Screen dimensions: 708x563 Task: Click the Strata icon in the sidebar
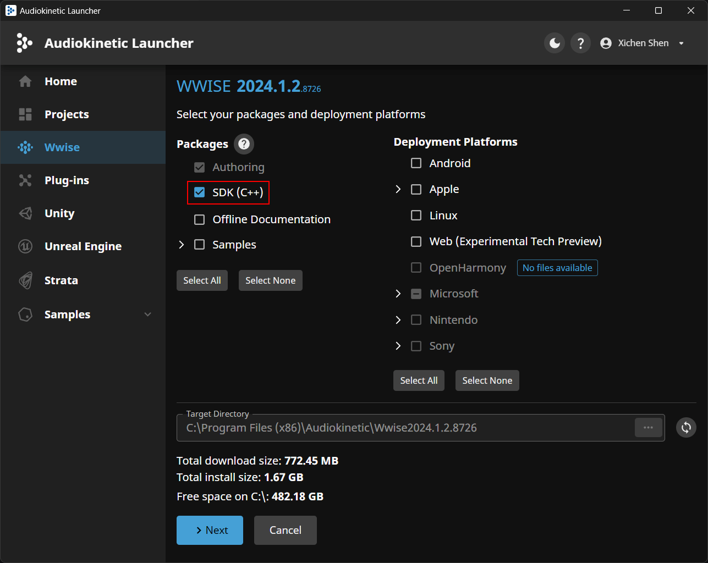pyautogui.click(x=25, y=280)
